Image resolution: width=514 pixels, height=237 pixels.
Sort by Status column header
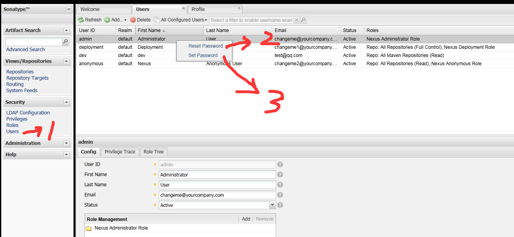click(x=352, y=30)
